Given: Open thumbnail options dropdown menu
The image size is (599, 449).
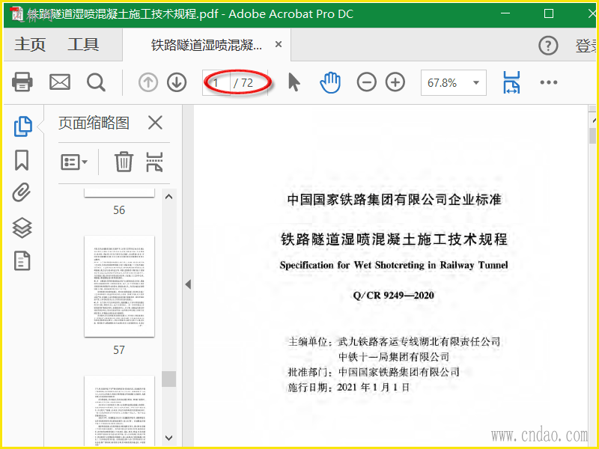Looking at the screenshot, I should tap(74, 162).
